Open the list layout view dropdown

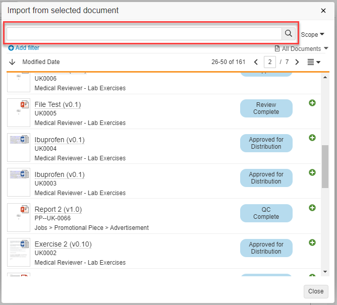[x=314, y=62]
